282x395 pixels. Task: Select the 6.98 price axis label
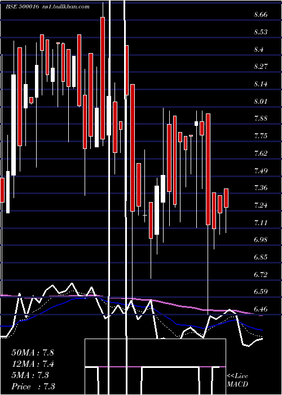(261, 240)
